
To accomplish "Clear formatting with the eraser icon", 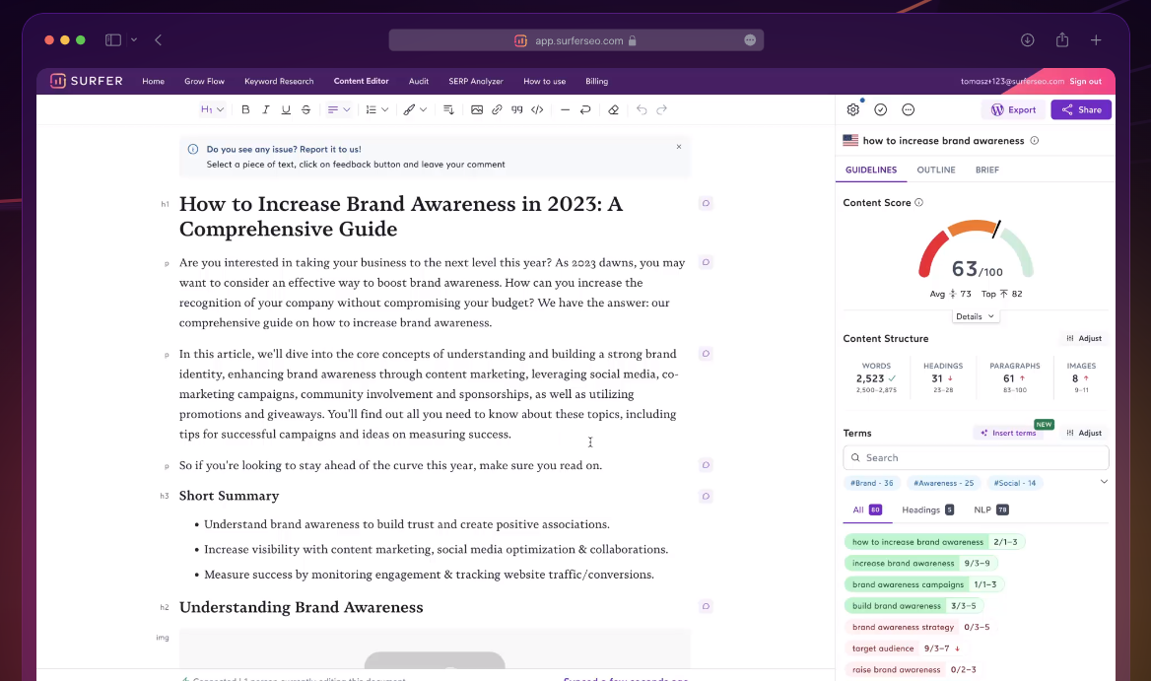I will point(613,110).
